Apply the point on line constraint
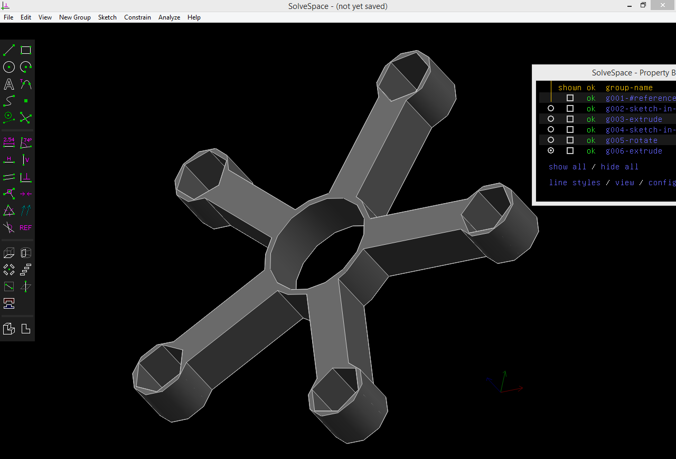Screen dimensions: 676x459 click(9, 194)
